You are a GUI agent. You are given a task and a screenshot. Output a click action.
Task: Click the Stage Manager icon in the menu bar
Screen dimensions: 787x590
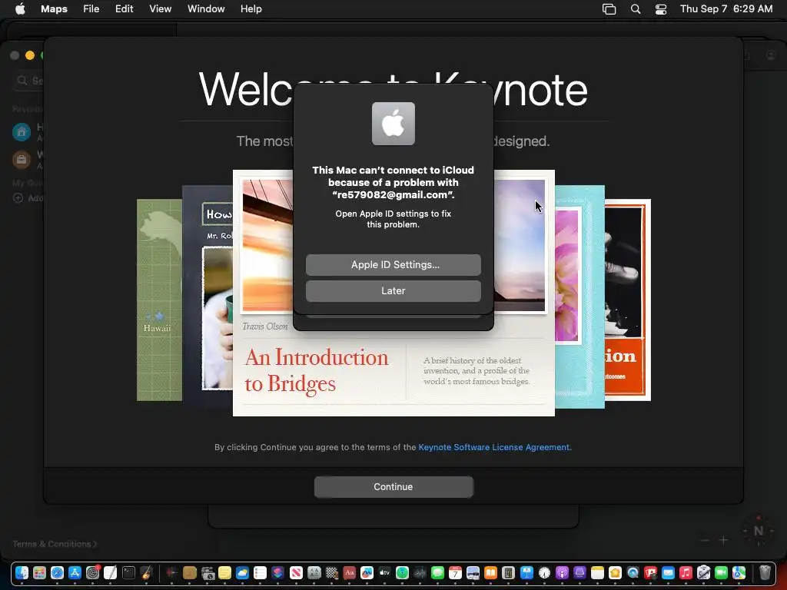pos(609,8)
